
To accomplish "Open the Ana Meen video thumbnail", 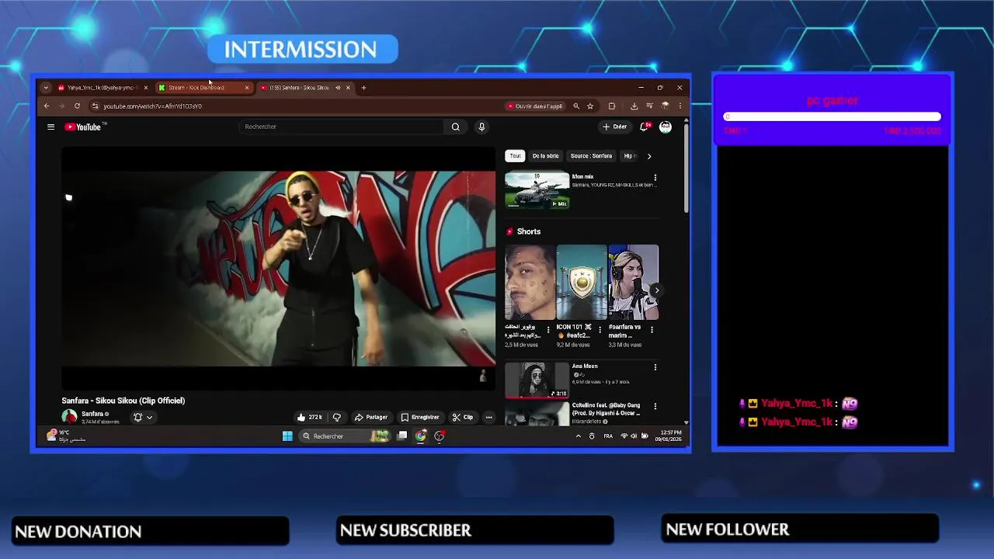I will (x=537, y=380).
